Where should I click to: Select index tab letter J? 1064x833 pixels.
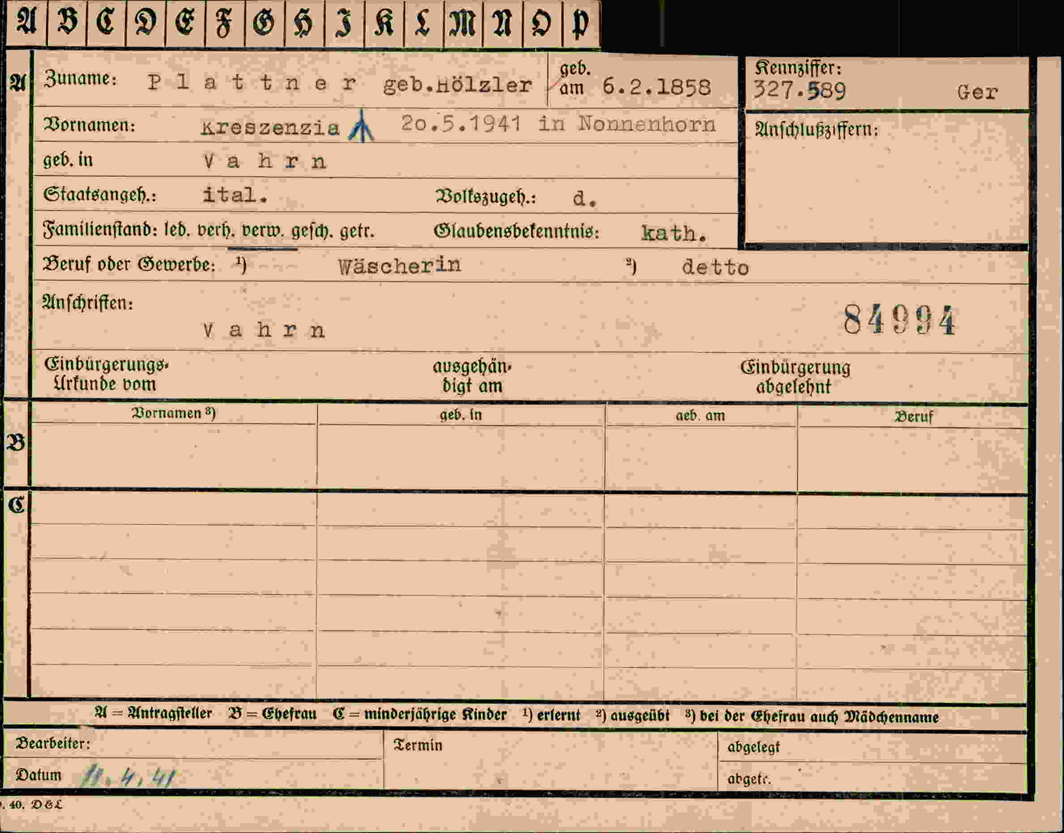344,23
